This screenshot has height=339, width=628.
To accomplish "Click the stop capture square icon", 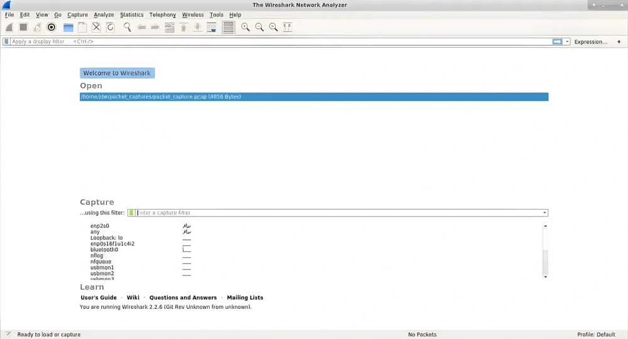I will tap(23, 27).
